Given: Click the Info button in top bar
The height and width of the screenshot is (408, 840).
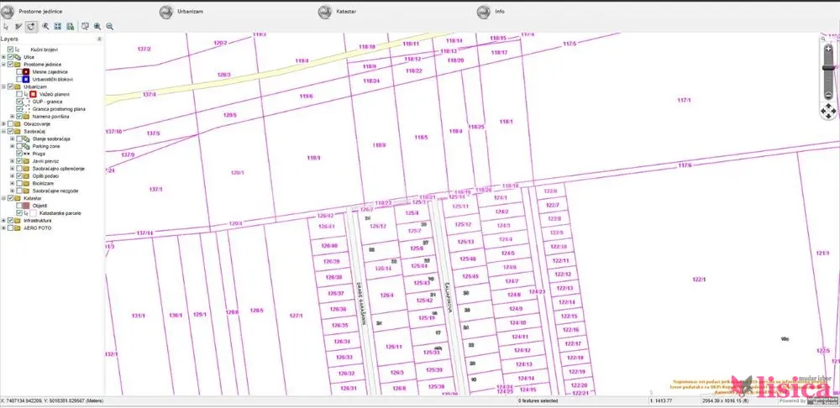Looking at the screenshot, I should point(499,12).
